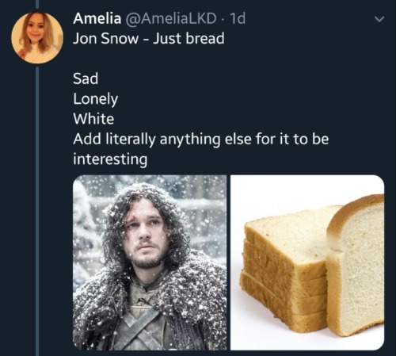Click thread connector line below avatar

37,212
